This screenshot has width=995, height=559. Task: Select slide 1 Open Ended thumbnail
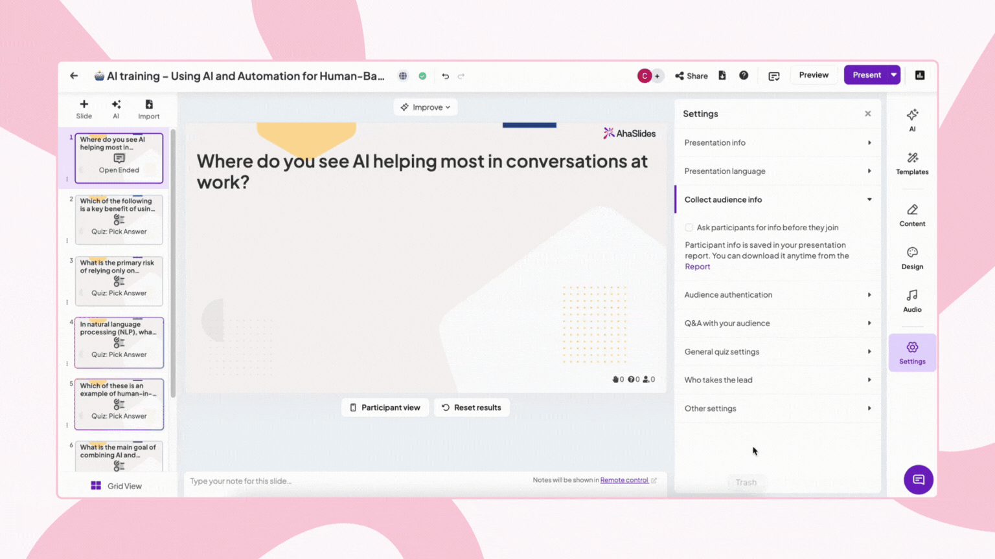pos(119,158)
